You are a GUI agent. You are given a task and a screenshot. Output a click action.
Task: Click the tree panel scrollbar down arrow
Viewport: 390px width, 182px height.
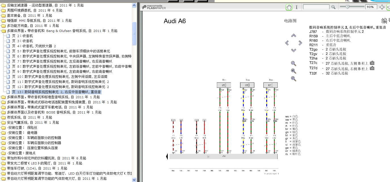click(x=134, y=179)
